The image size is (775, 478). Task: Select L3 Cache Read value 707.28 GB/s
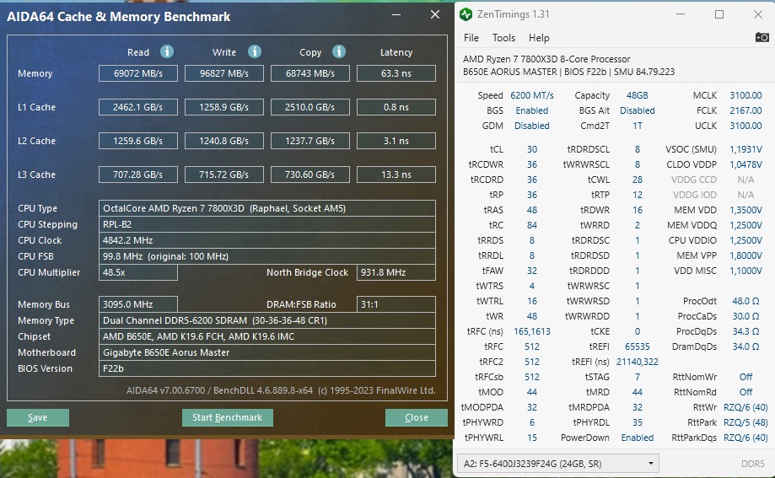138,174
